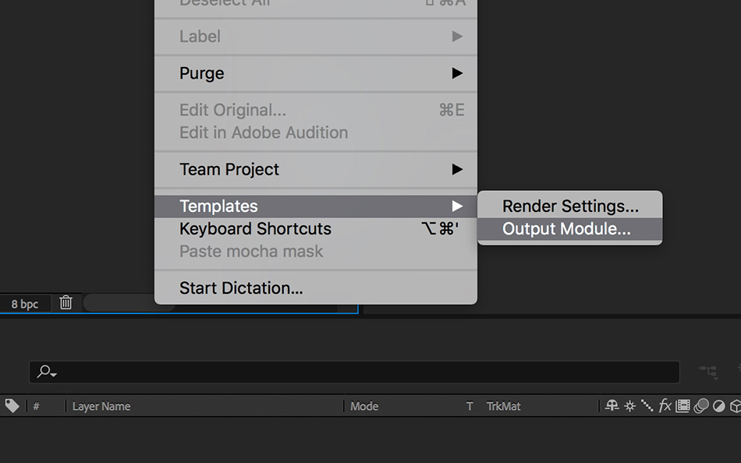Viewport: 741px width, 463px height.
Task: Toggle the adjustment layer half-circle icon
Action: (718, 405)
